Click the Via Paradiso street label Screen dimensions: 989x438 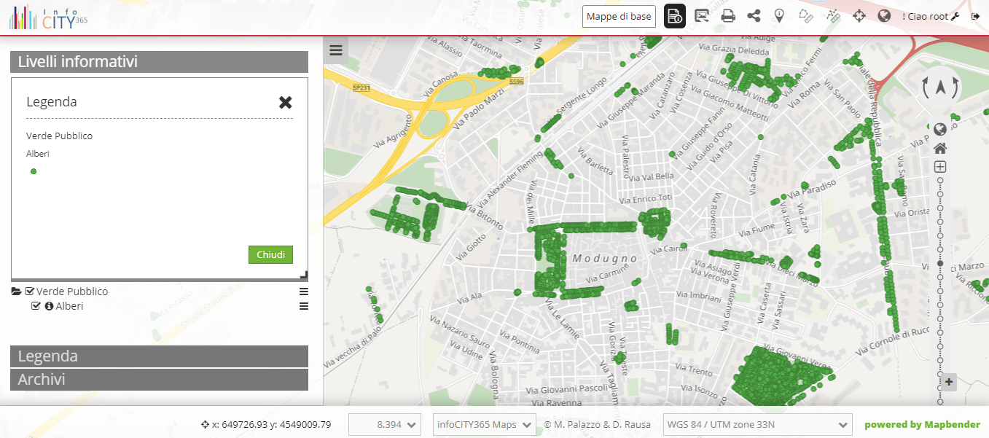[x=812, y=189]
